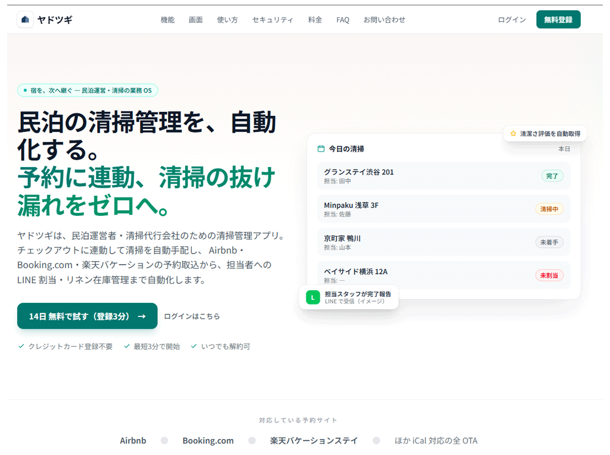Click 担当: 山本 assignee text
The image size is (610, 455).
[x=337, y=247]
